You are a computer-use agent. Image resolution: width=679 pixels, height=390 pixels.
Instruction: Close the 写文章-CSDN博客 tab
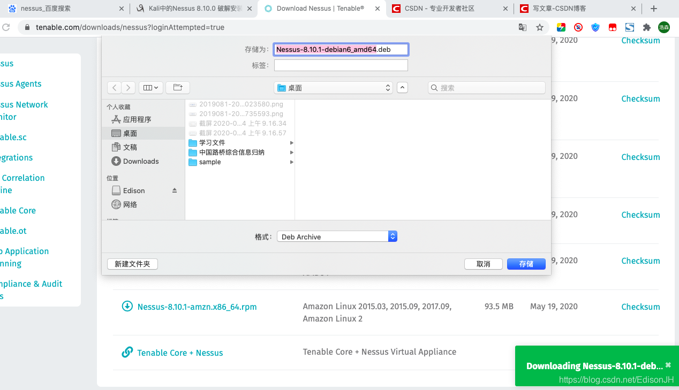pyautogui.click(x=633, y=9)
